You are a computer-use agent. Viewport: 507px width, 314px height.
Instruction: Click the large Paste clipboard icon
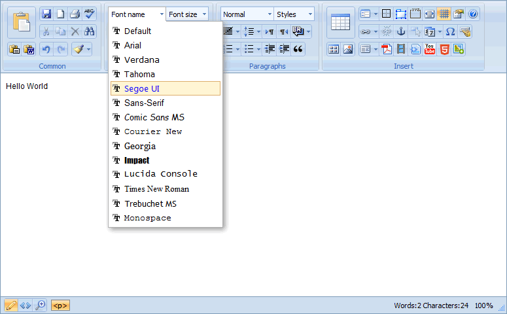pos(22,23)
